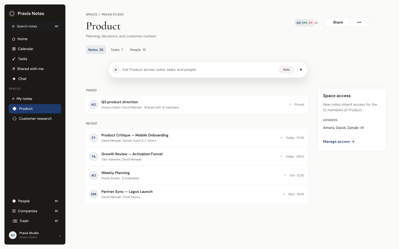This screenshot has width=399, height=249.
Task: Open Home in the sidebar
Action: 35,39
